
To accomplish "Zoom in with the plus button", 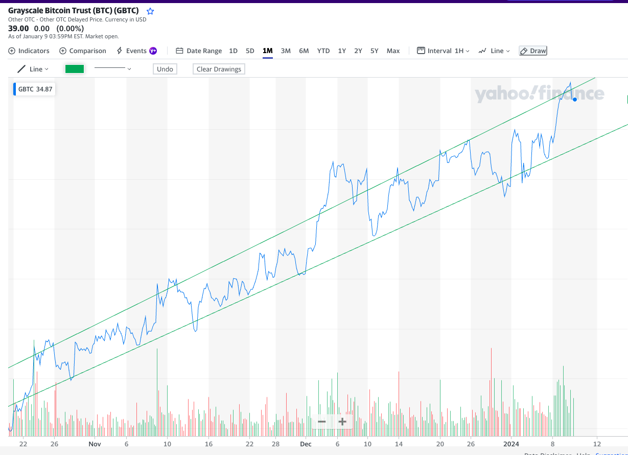I will click(x=342, y=421).
